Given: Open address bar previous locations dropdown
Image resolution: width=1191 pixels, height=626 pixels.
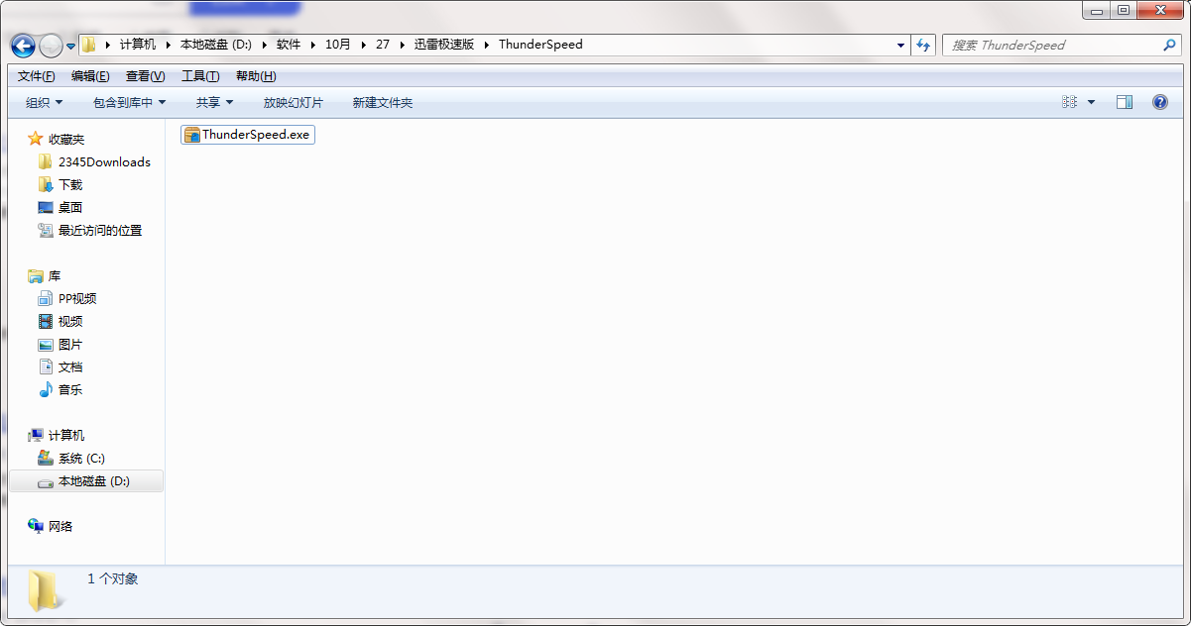Looking at the screenshot, I should [x=900, y=45].
